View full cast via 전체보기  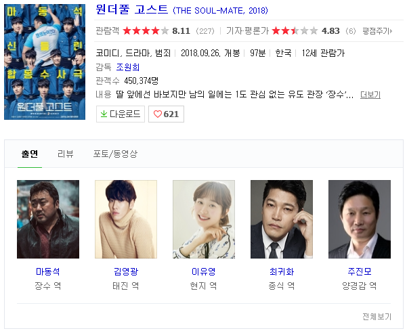click(x=377, y=316)
